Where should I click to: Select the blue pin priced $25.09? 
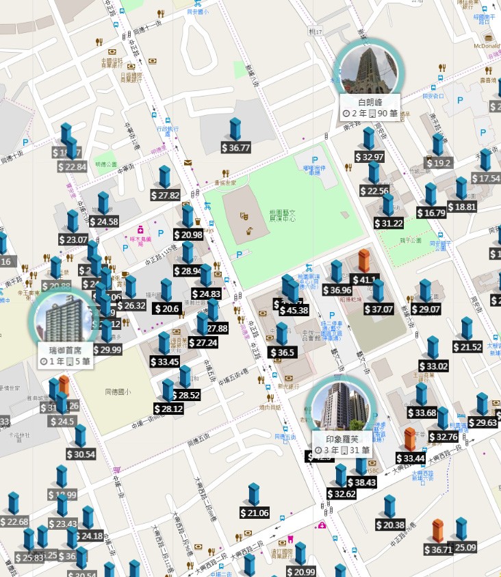pyautogui.click(x=461, y=529)
